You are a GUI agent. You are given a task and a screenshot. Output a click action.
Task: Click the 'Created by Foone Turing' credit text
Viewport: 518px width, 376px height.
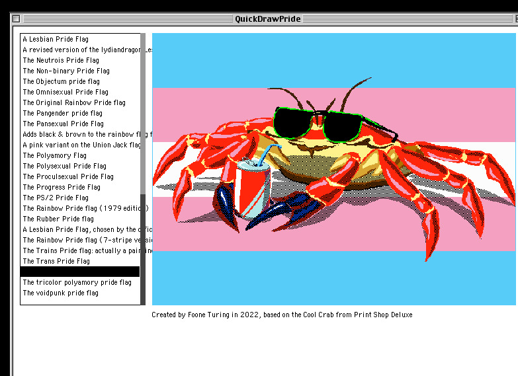pos(282,315)
